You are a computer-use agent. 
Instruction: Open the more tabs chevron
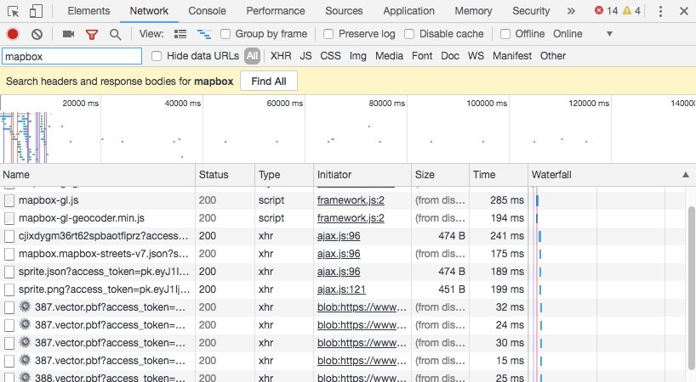[571, 11]
